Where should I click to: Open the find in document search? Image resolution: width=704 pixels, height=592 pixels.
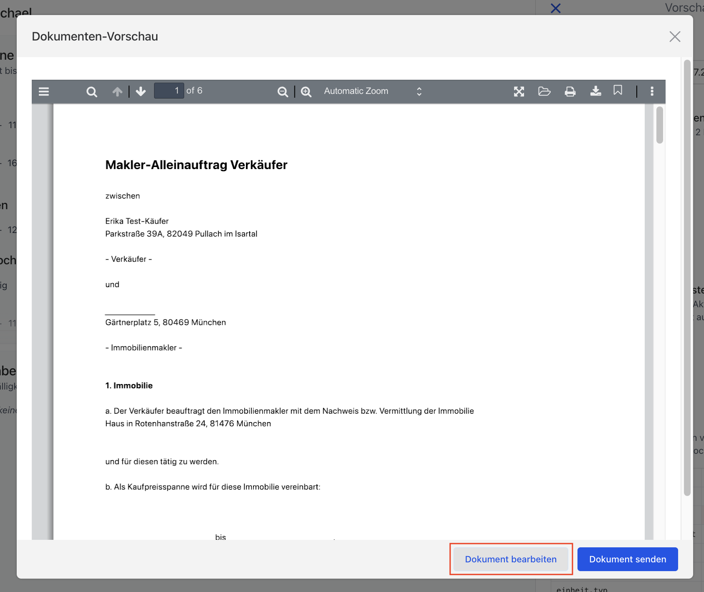pos(91,91)
